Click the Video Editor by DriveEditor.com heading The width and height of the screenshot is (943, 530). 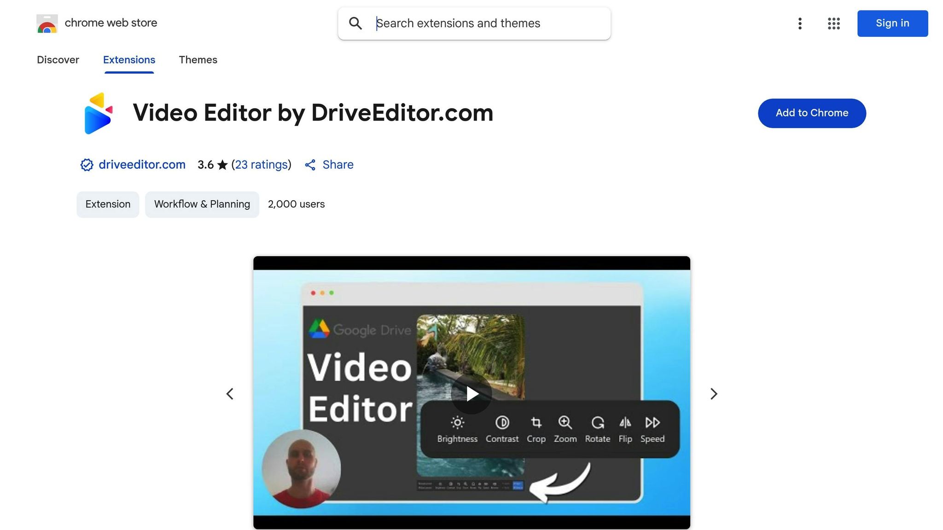[313, 113]
